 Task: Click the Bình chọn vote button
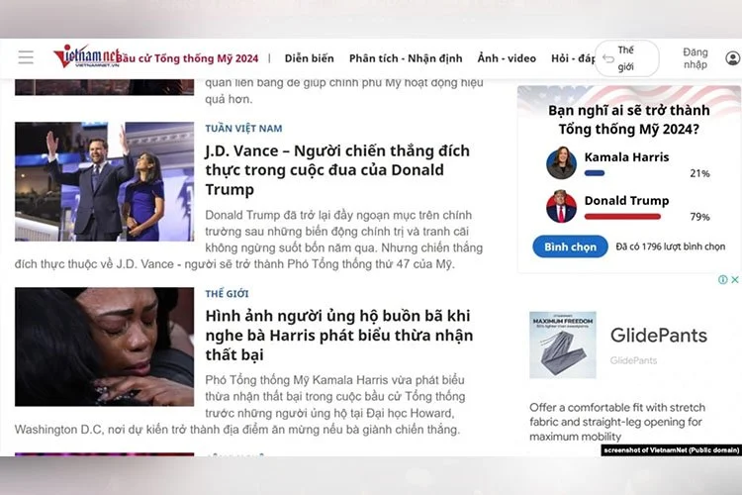570,247
